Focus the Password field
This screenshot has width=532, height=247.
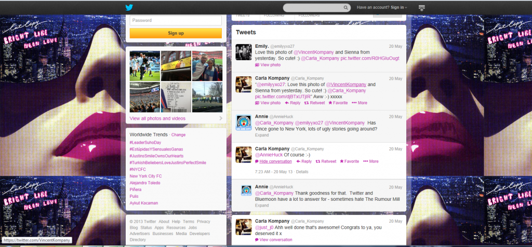pyautogui.click(x=176, y=20)
